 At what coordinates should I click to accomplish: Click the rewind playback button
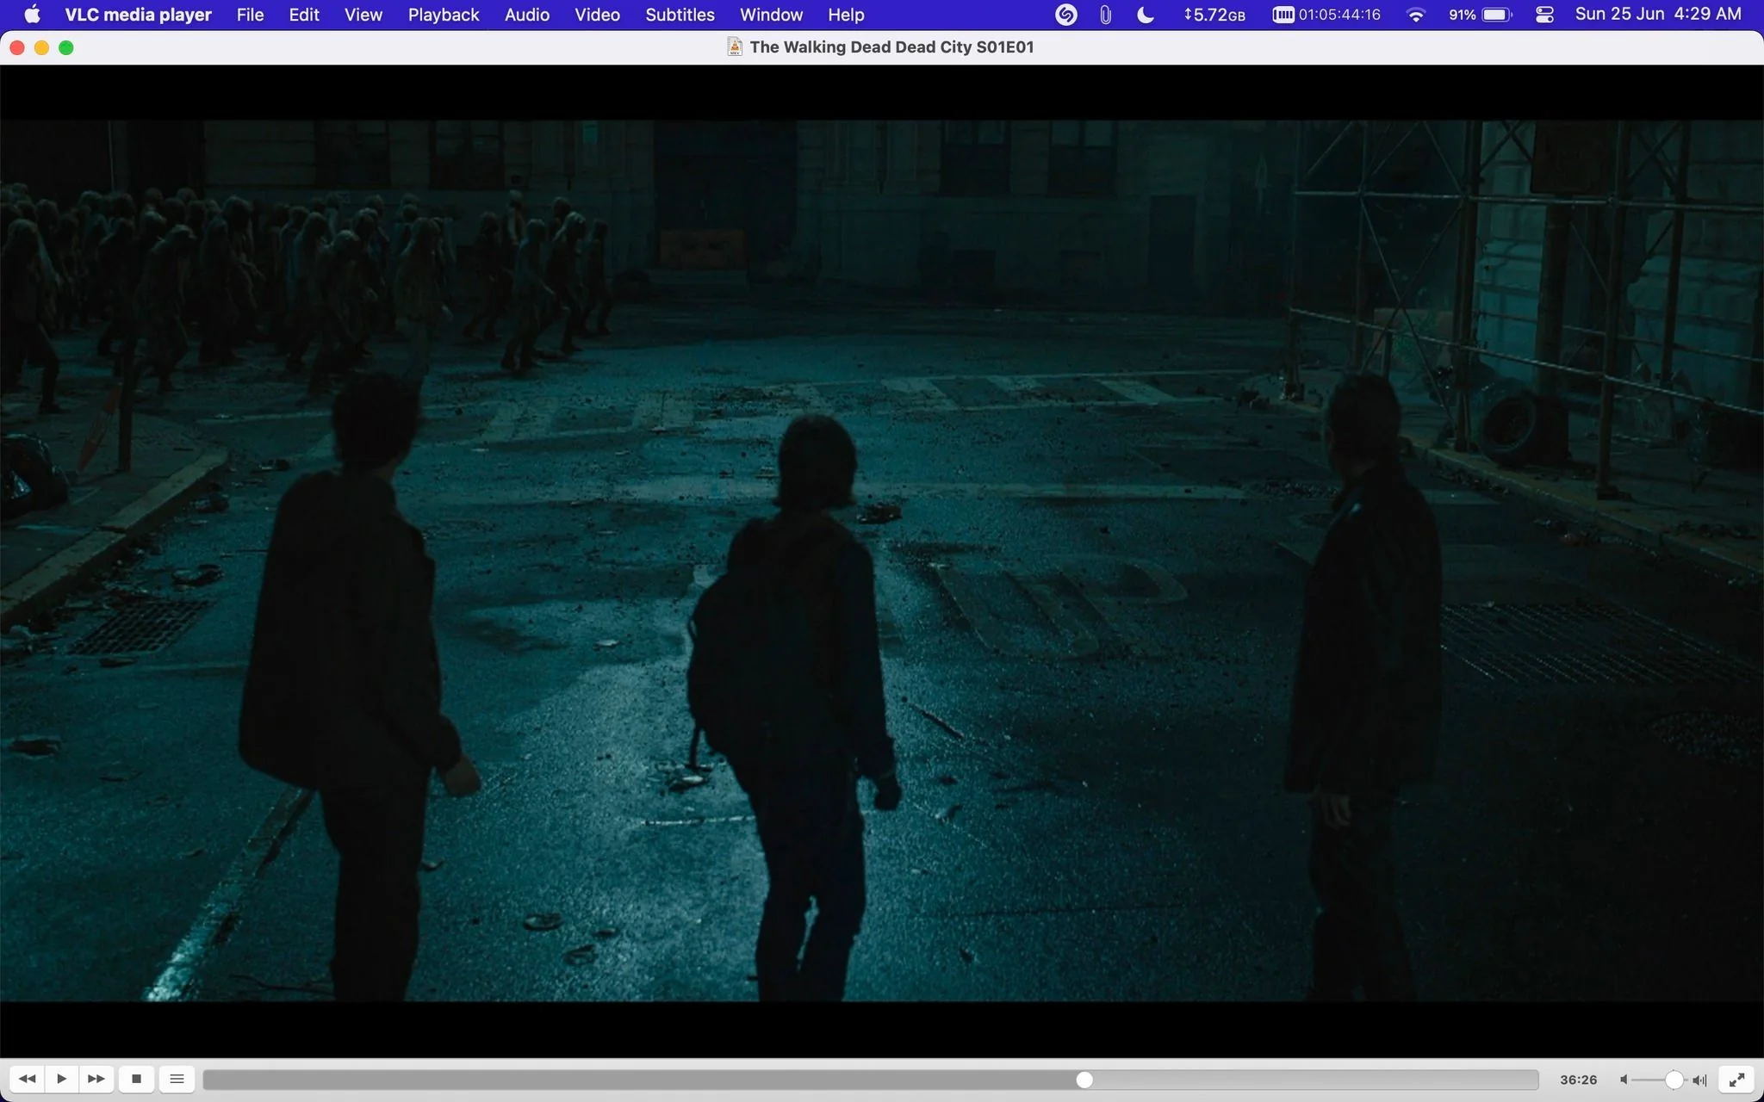(27, 1079)
